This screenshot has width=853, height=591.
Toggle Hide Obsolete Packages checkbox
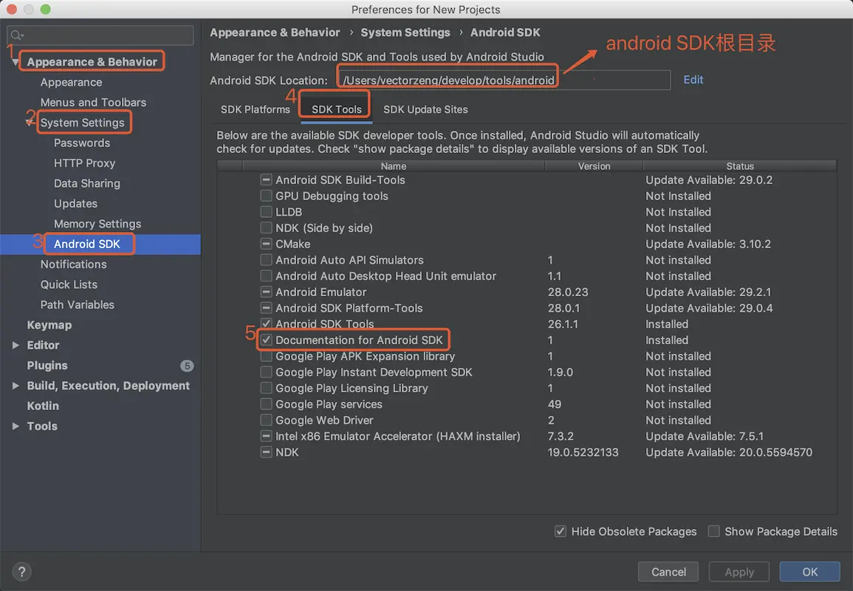[561, 531]
